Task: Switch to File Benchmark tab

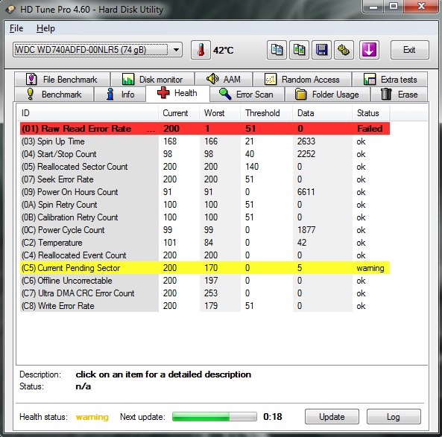Action: point(63,80)
